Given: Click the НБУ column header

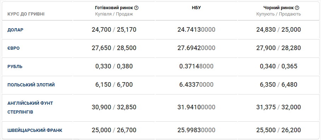Looking at the screenshot, I should tap(196, 8).
